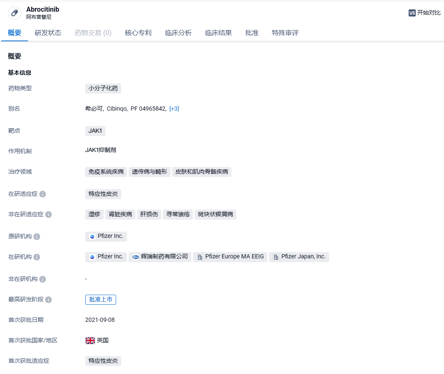Viewport: 444px width, 374px height.
Task: Click the VS compare icon
Action: 412,13
